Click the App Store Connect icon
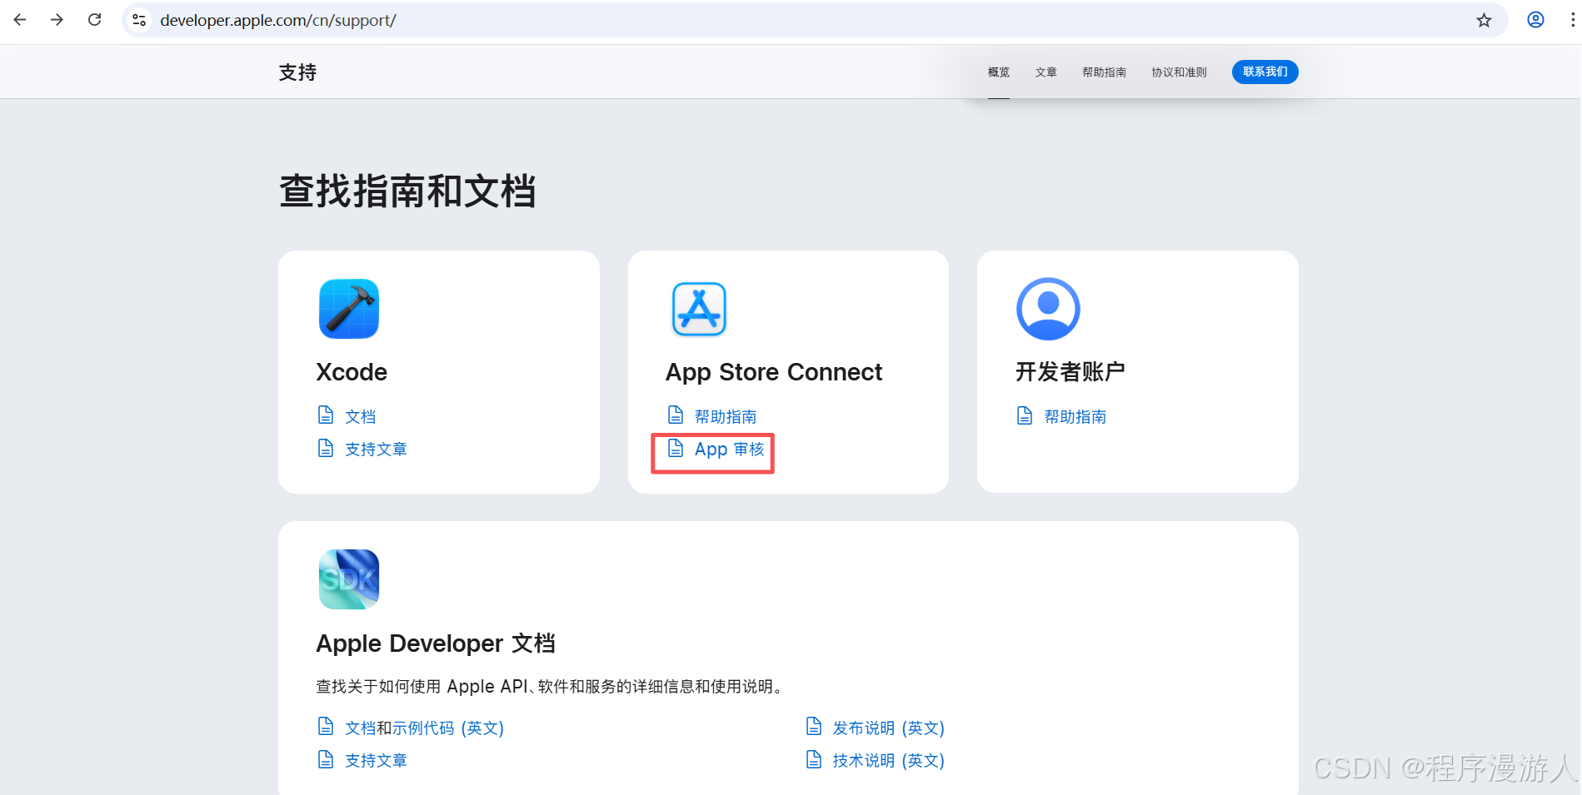This screenshot has width=1582, height=795. (699, 309)
